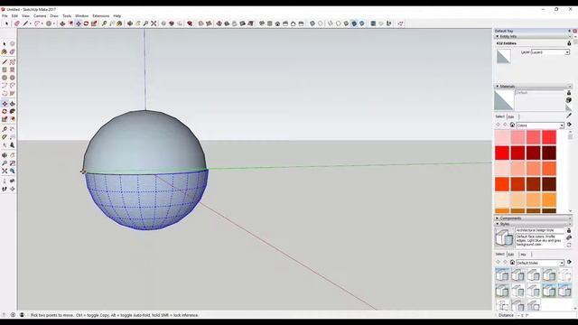
Task: Pick the lightest pink swatch in Colors grid
Action: 502,137
